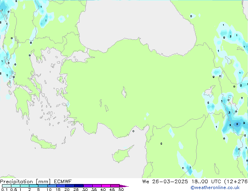The height and width of the screenshot is (191, 248).
Task: Click the '25' legend scale value
Action: pos(76,189)
